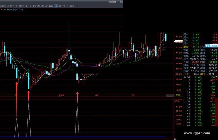Click the blue cloud link icon

(207, 46)
